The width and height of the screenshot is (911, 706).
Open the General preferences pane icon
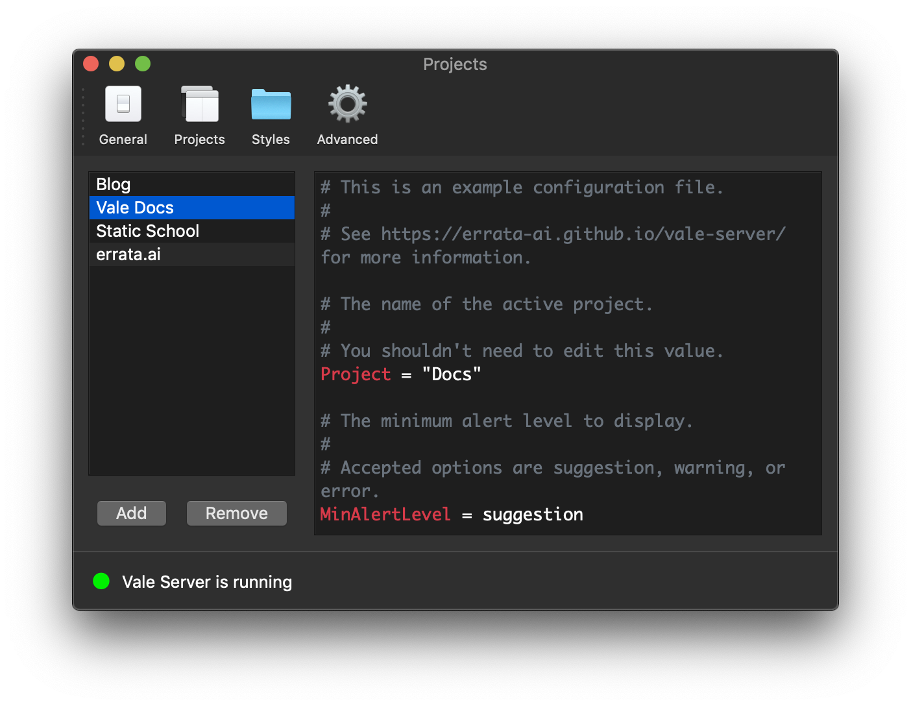(x=123, y=104)
